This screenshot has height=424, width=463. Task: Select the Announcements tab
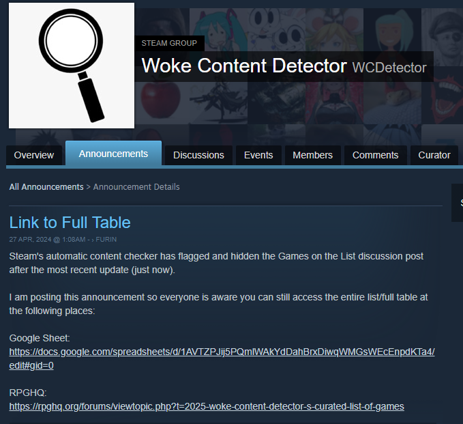113,154
